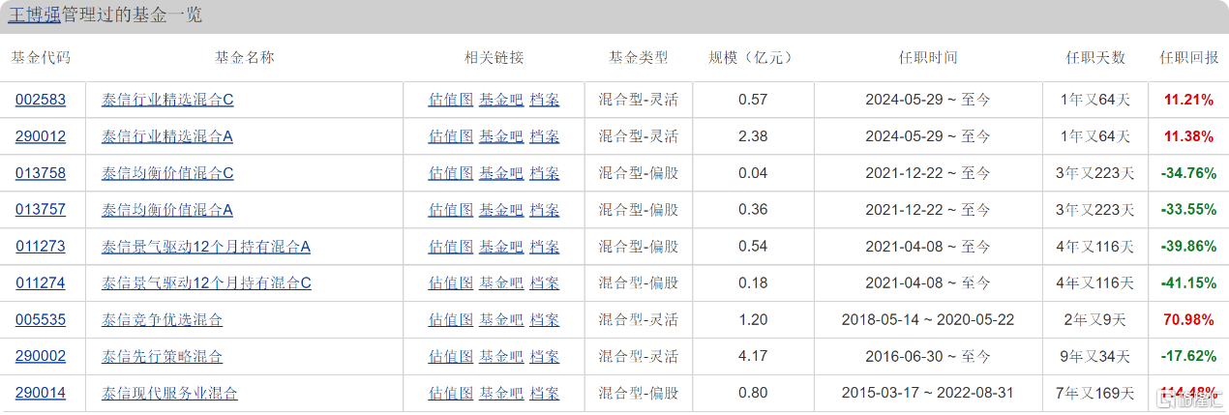Open fund code 011274 link

coord(41,283)
